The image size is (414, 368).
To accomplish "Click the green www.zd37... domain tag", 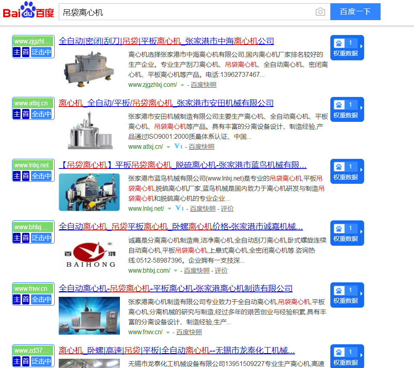I will click(33, 351).
